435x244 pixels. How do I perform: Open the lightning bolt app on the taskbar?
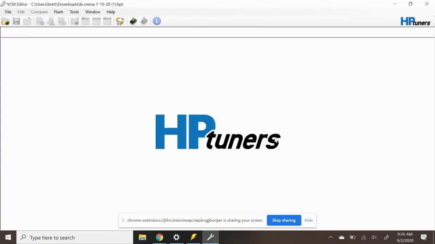click(x=193, y=238)
